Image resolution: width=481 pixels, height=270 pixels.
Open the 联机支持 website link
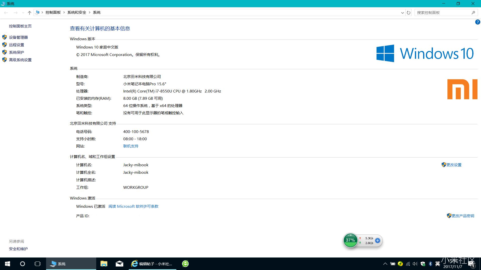[x=131, y=146]
